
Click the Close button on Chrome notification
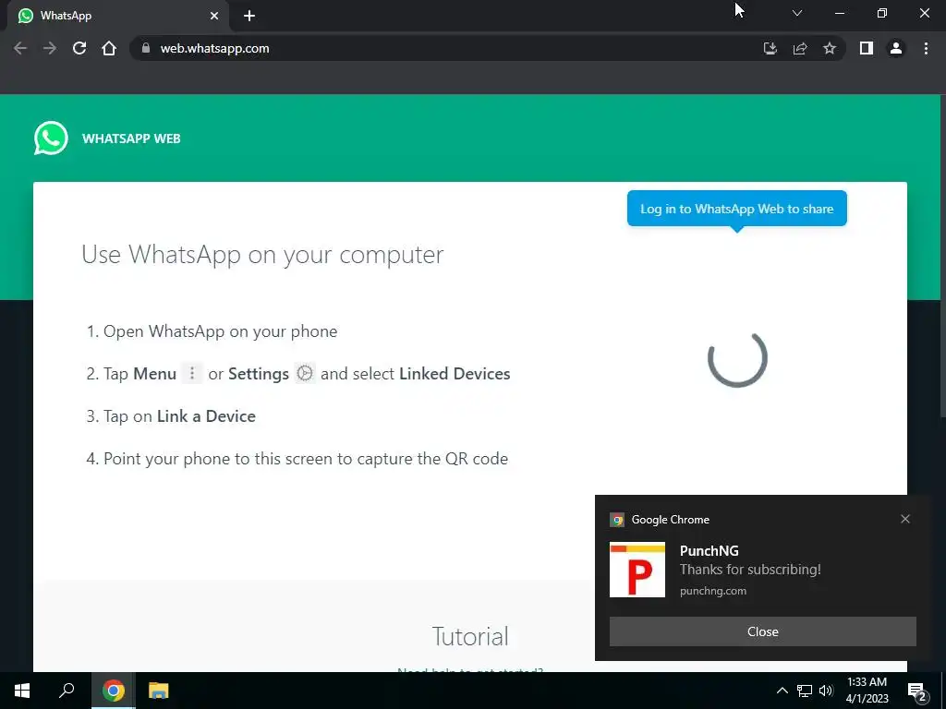coord(762,631)
